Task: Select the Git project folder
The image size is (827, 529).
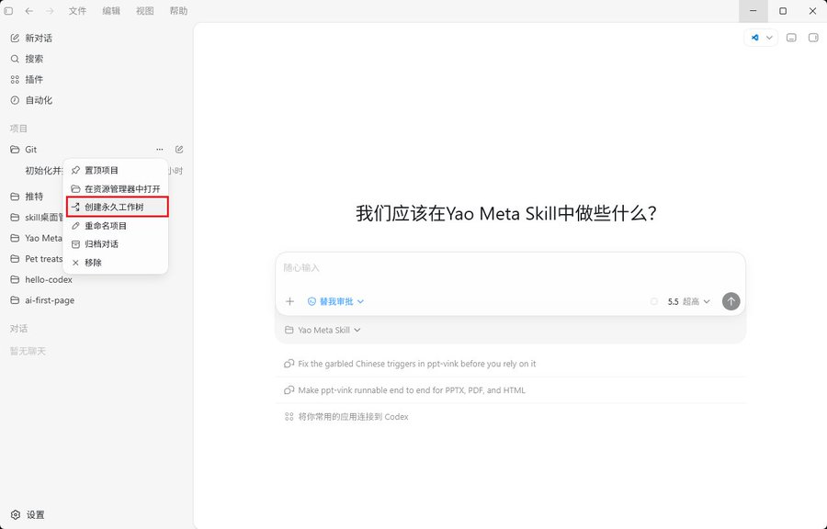Action: tap(30, 150)
